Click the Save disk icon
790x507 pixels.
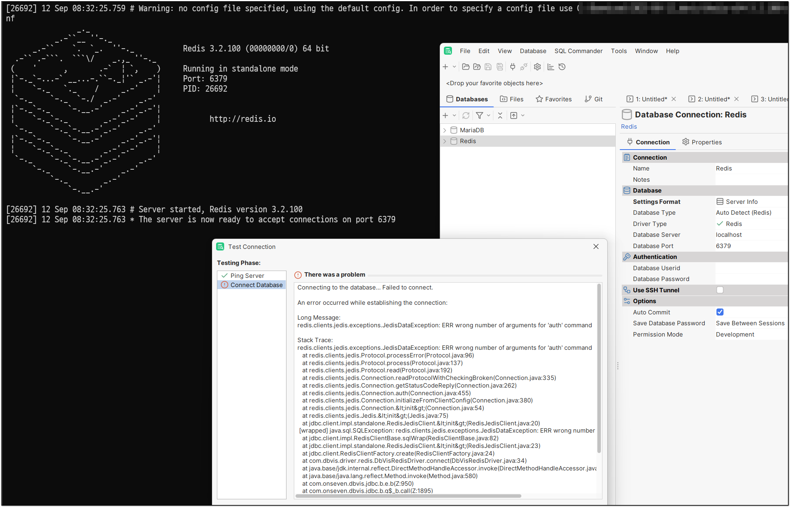tap(488, 67)
